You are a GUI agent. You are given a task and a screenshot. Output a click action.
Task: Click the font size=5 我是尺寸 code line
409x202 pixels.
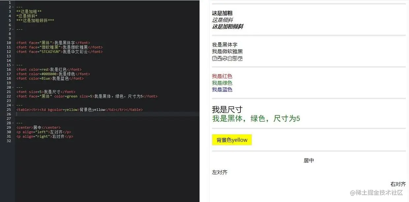click(x=46, y=92)
